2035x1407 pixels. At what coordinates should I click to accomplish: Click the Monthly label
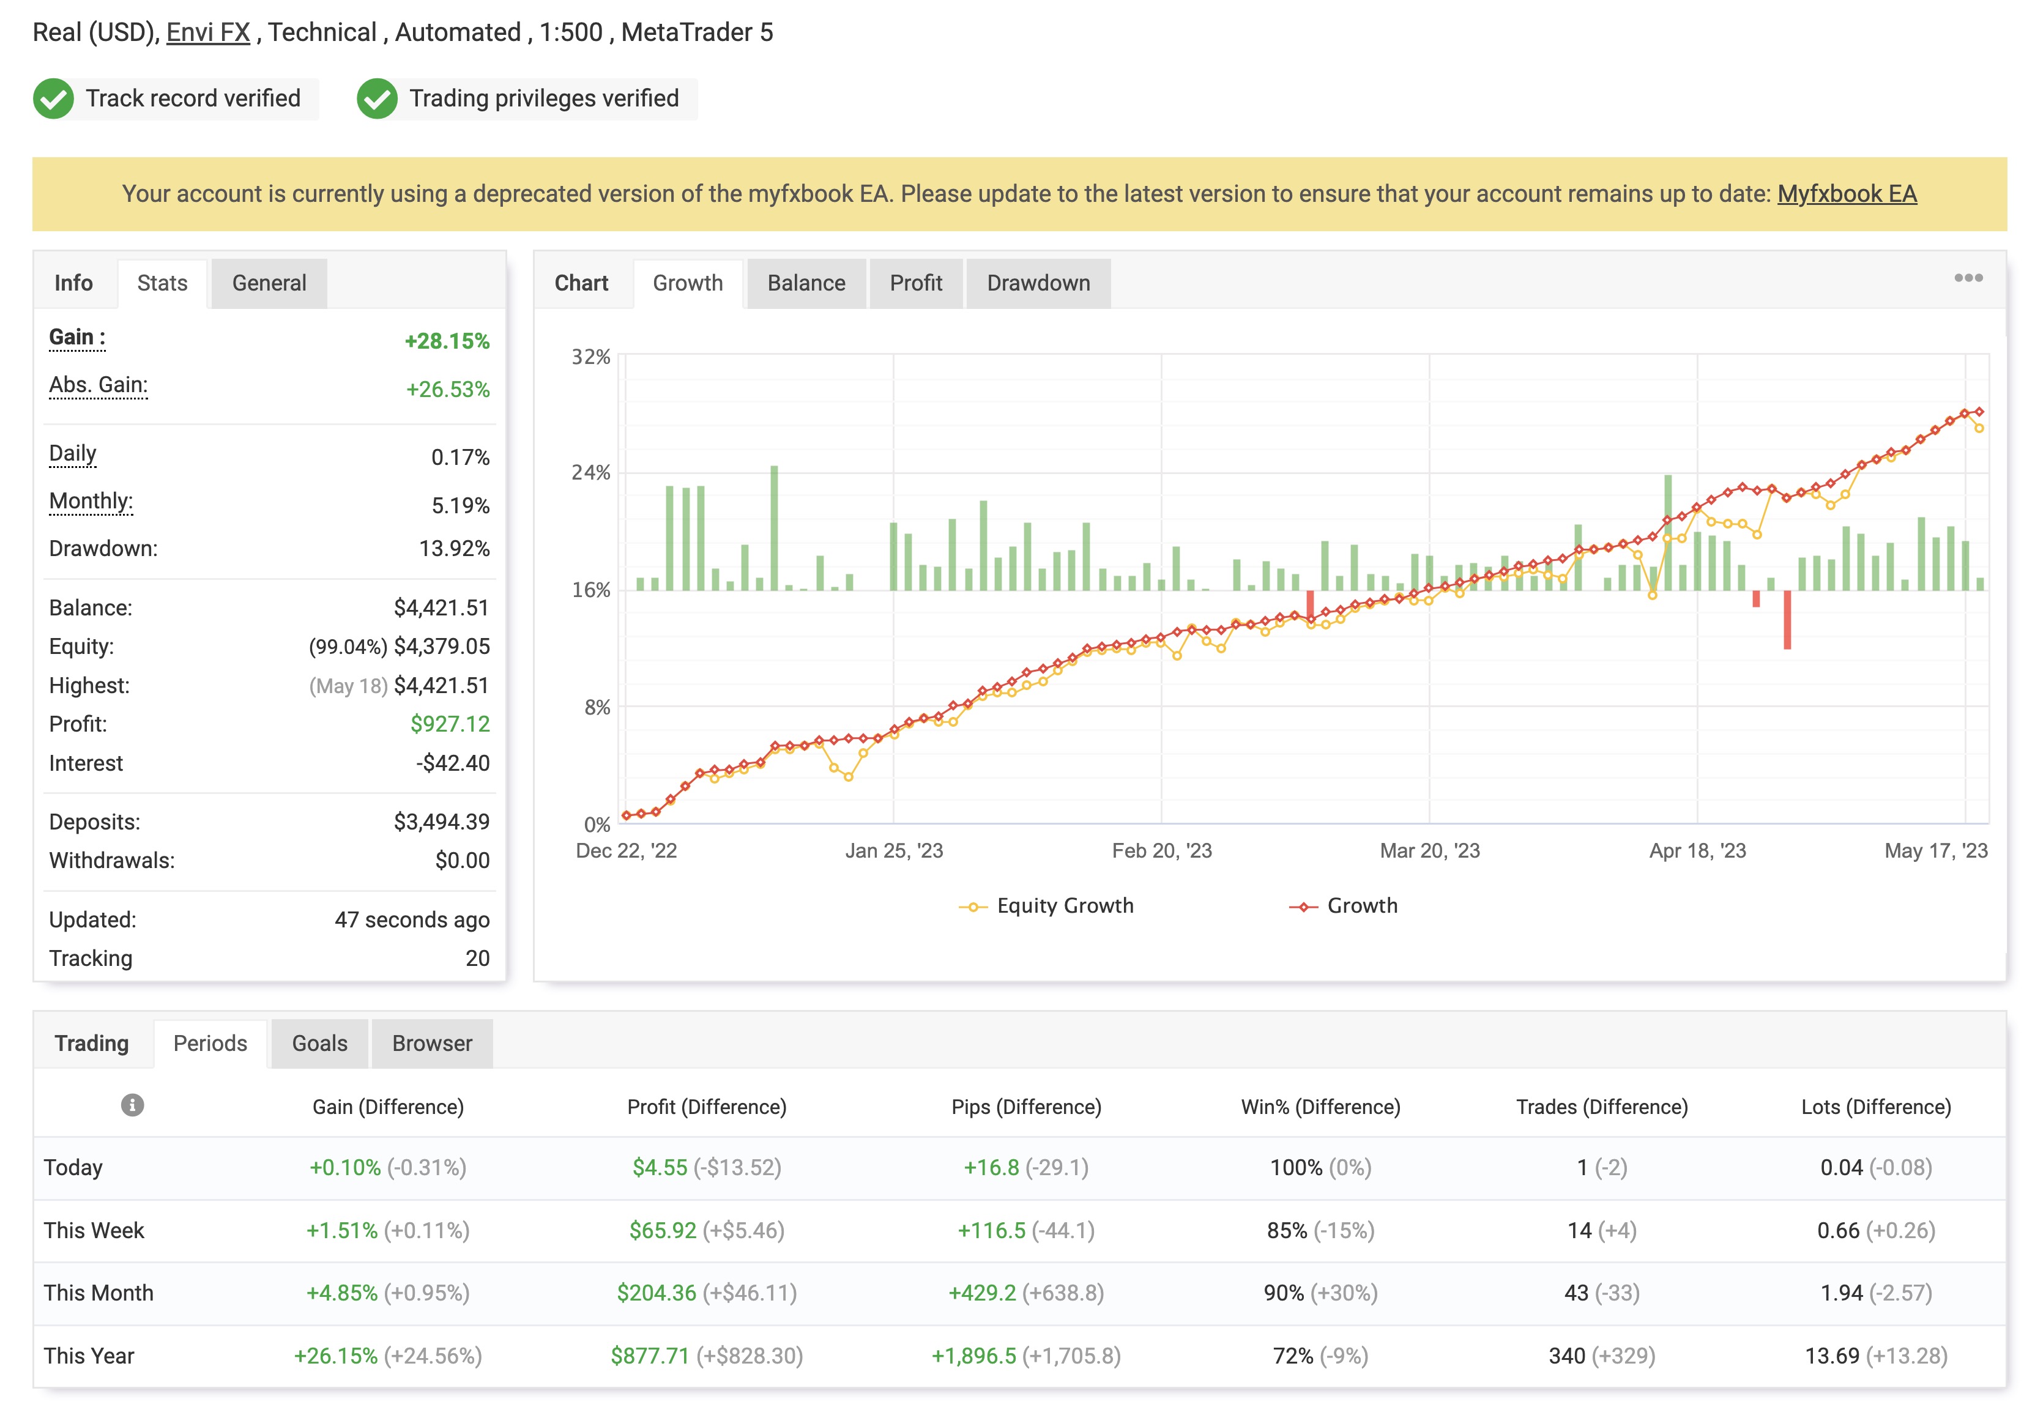91,502
